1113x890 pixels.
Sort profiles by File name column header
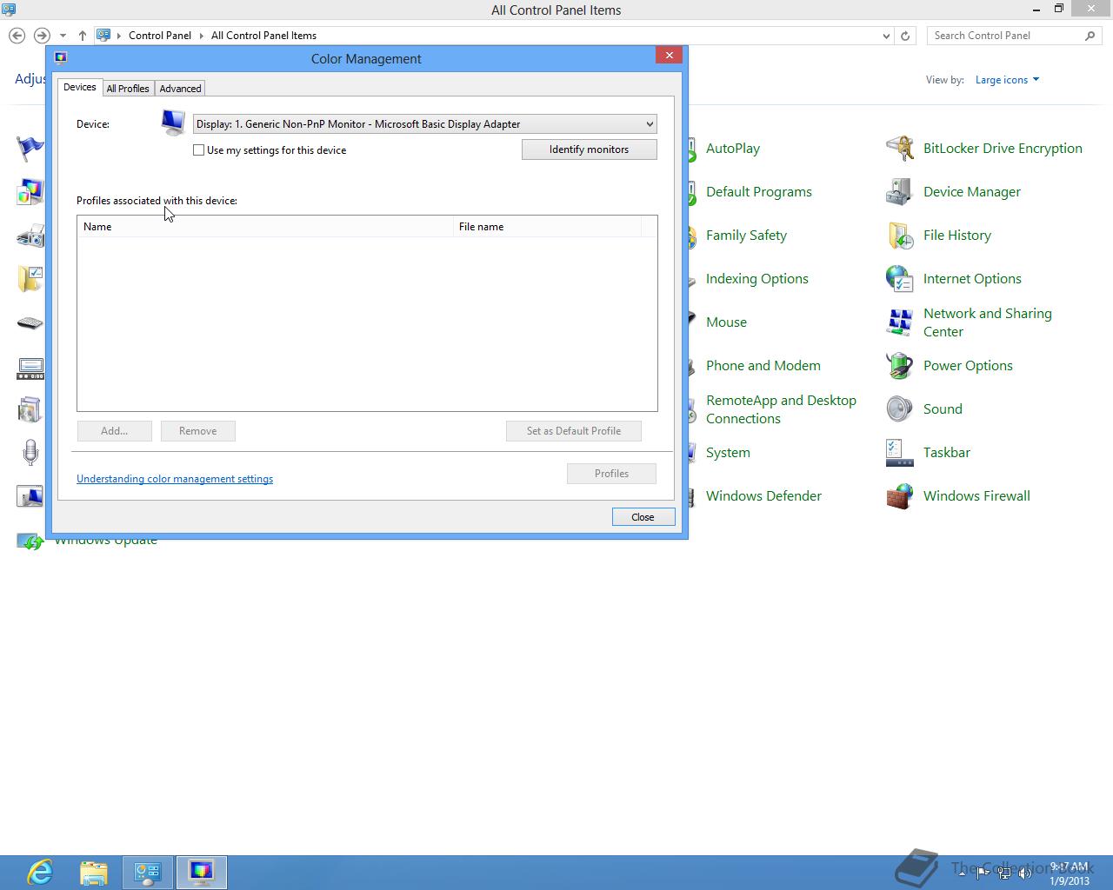pyautogui.click(x=547, y=227)
